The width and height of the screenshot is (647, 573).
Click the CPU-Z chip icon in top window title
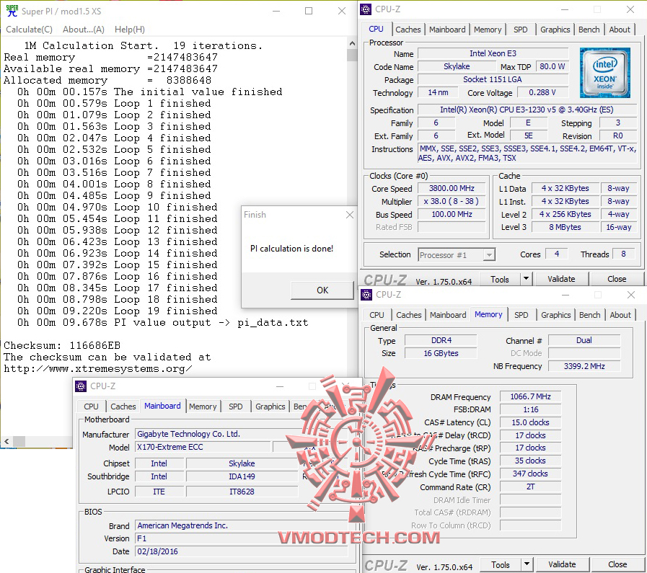[x=366, y=9]
